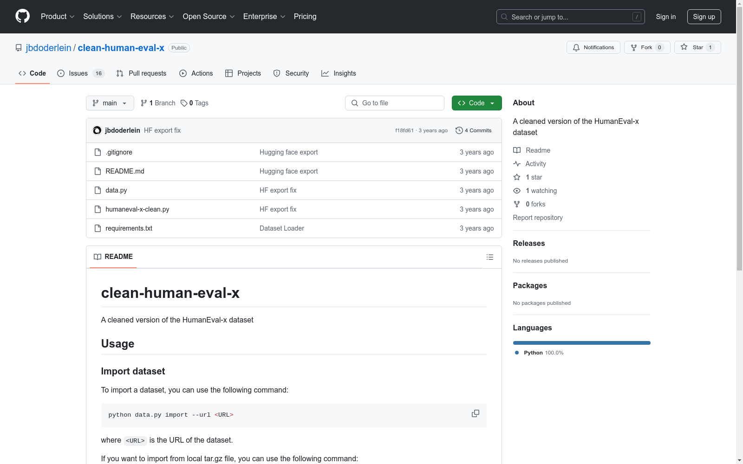Copy the python data.py import command
This screenshot has width=743, height=464.
tap(476, 413)
